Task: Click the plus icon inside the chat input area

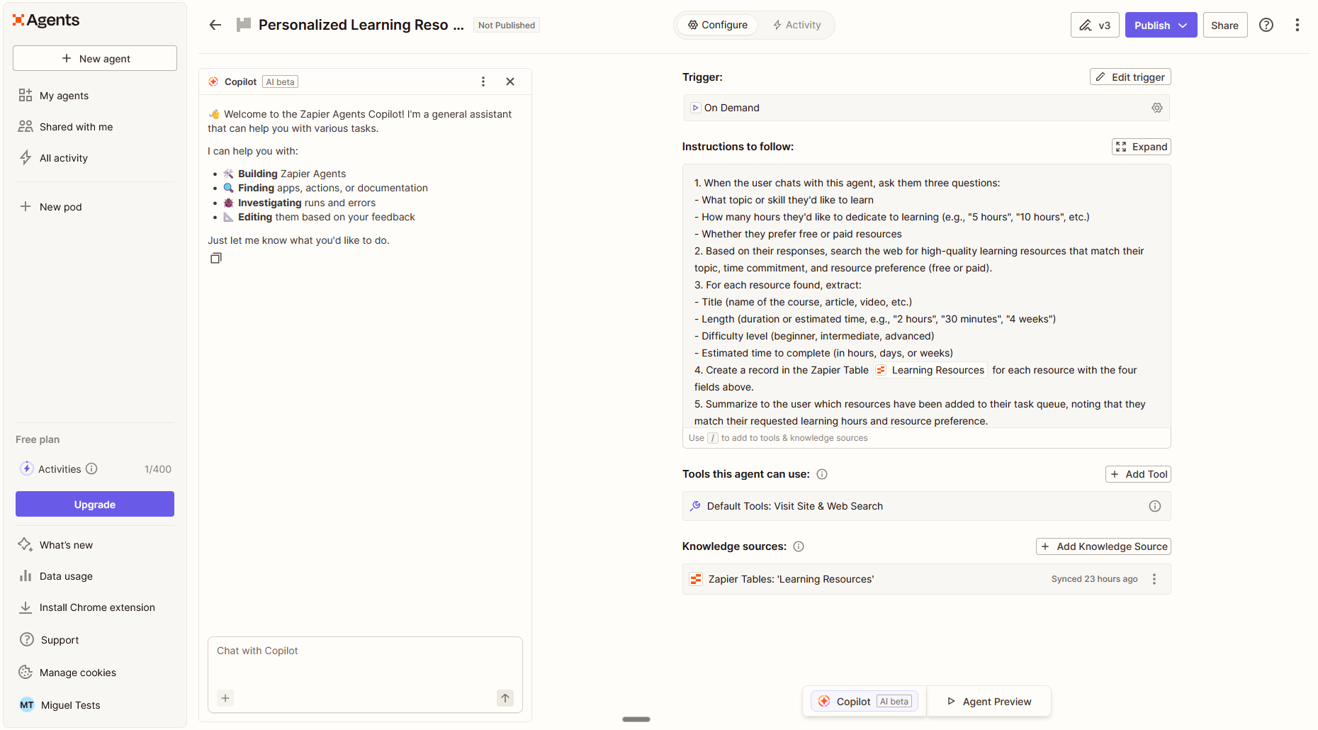Action: click(x=225, y=698)
